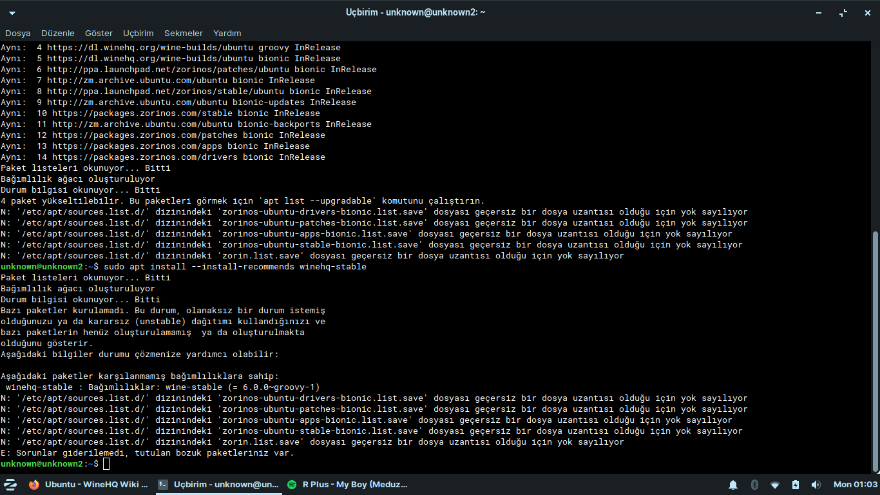Open the volume control in the tray

[816, 484]
